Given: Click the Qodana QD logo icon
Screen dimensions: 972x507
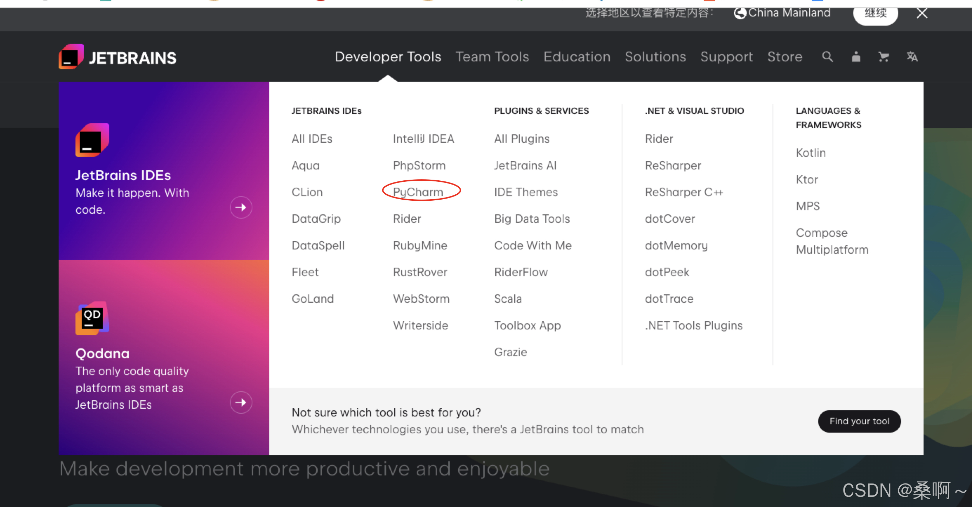Looking at the screenshot, I should (x=92, y=318).
